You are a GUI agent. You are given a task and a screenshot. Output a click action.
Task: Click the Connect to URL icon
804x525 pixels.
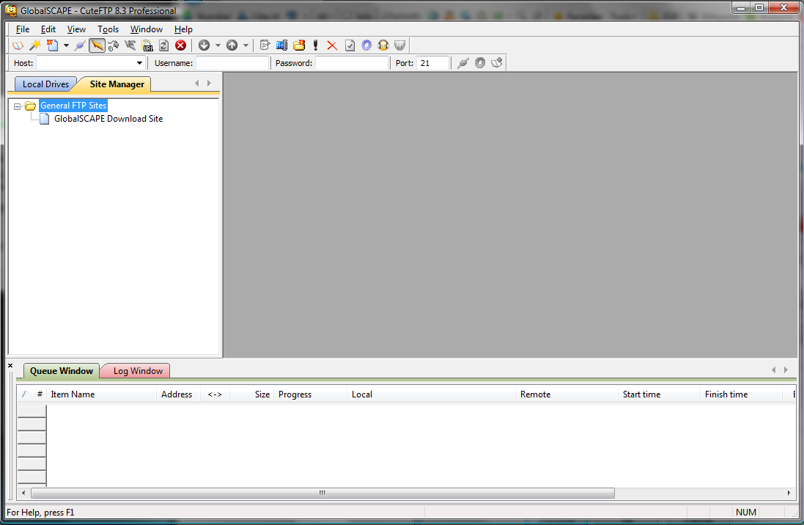[x=147, y=45]
